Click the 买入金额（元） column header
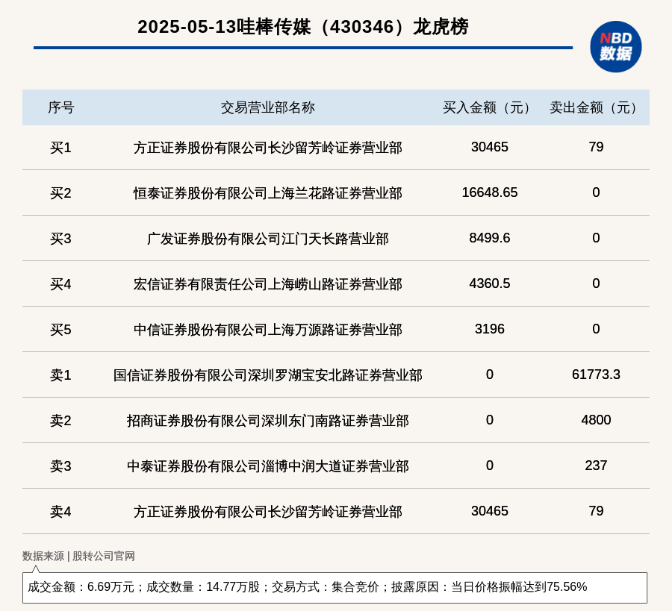The image size is (672, 611). [489, 107]
